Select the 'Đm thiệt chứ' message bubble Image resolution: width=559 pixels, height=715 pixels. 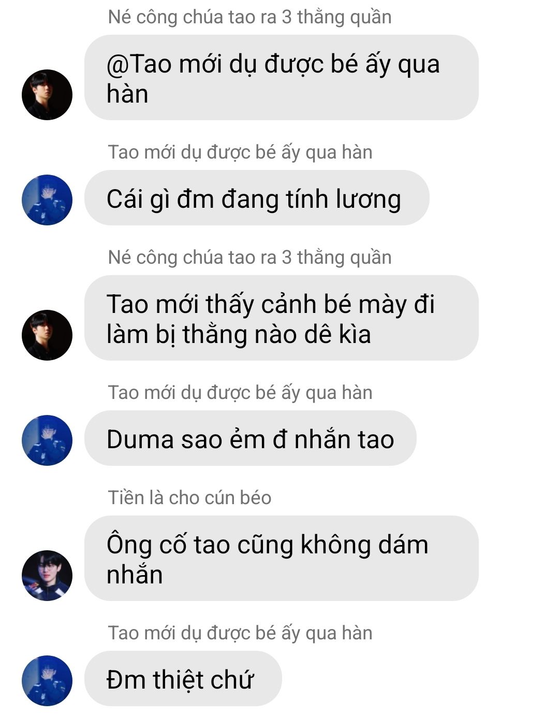[183, 679]
